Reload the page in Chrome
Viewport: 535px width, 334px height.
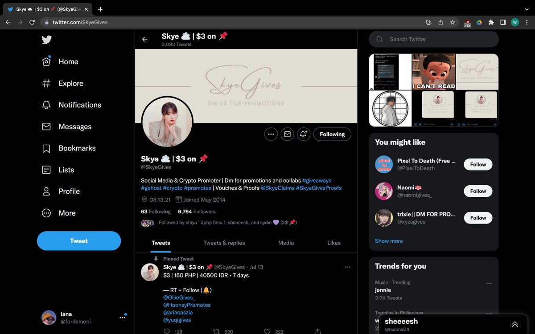[32, 22]
